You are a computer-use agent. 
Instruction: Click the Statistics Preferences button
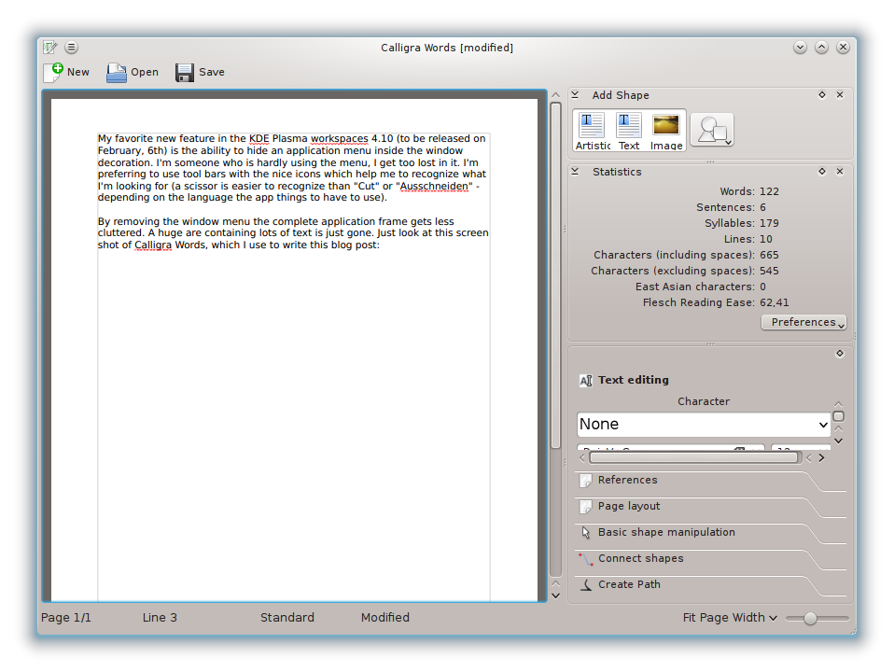click(x=803, y=322)
